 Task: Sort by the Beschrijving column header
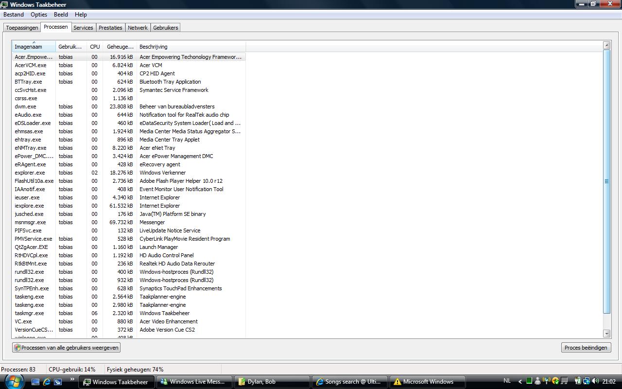[x=191, y=47]
